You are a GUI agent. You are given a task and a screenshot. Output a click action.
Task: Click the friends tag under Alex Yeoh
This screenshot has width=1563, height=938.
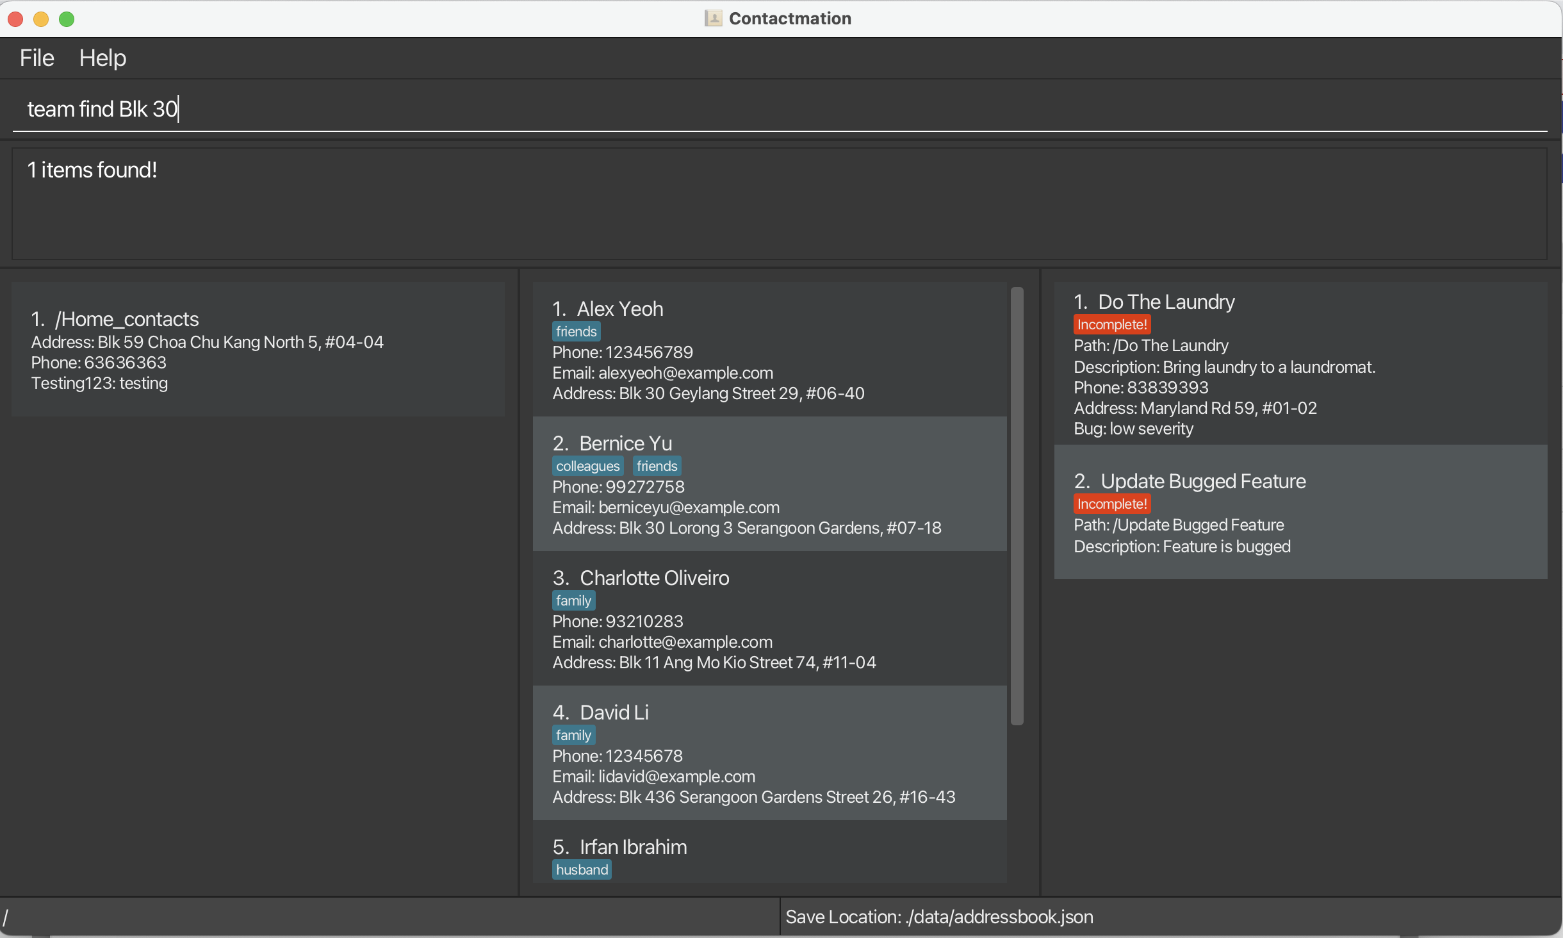[x=576, y=331]
